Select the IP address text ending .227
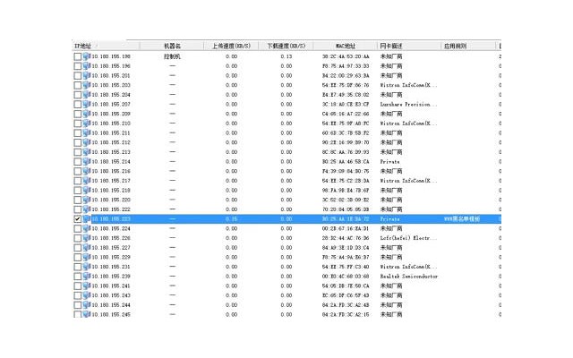Screen dimensions: 573x358 point(111,247)
